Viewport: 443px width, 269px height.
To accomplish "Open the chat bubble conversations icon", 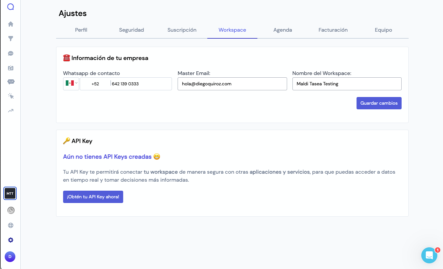I will point(11,53).
